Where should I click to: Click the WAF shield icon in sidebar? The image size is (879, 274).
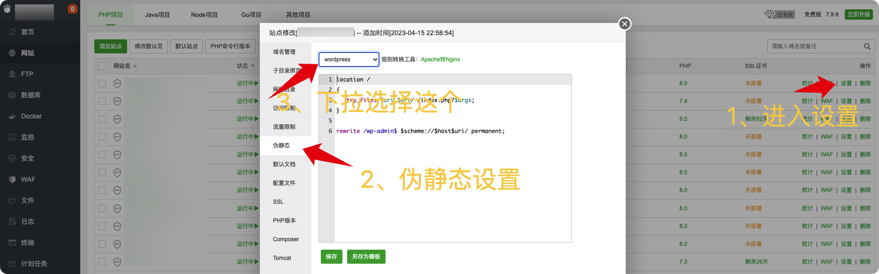point(12,179)
